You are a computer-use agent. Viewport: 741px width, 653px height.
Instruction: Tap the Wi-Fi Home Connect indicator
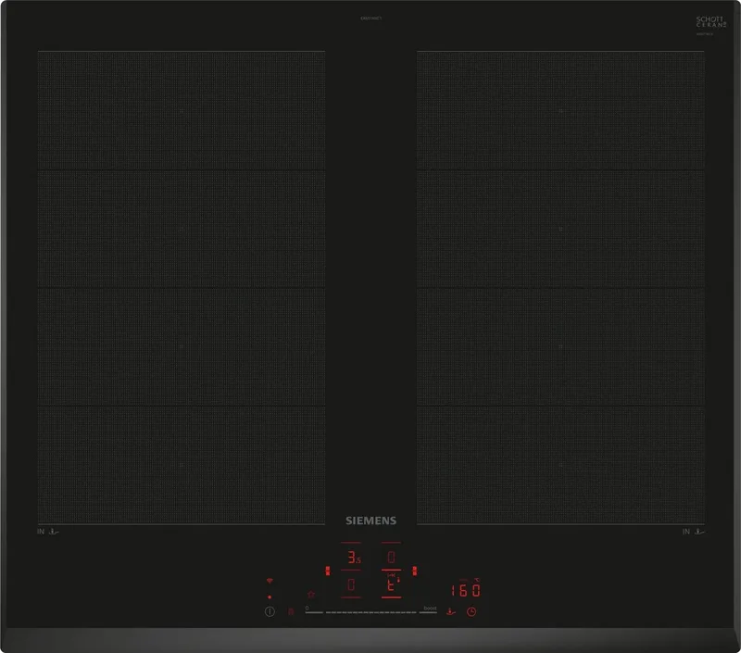point(270,580)
